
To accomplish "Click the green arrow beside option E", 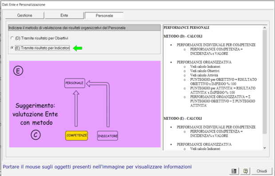I will (78, 48).
